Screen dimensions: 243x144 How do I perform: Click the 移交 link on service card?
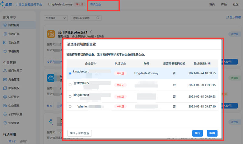(50, 106)
